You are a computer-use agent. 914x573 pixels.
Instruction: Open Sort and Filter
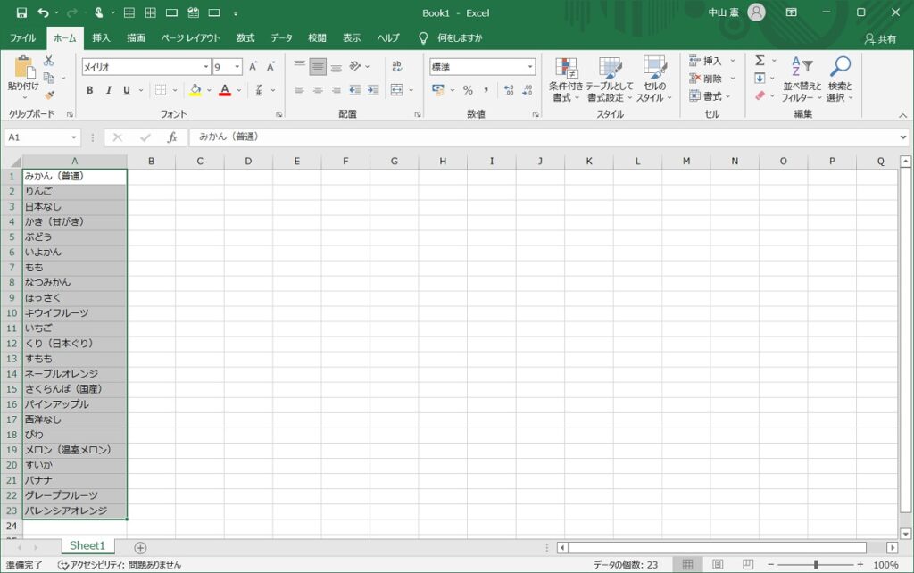[802, 79]
